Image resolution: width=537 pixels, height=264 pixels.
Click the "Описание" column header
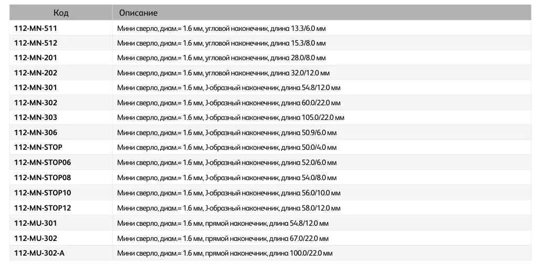[x=138, y=13]
